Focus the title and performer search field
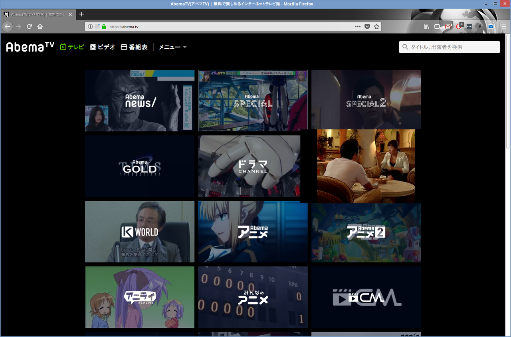511x337 pixels. tap(450, 47)
